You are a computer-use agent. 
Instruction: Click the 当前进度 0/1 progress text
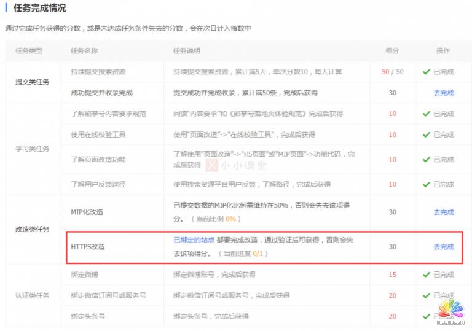pos(243,254)
